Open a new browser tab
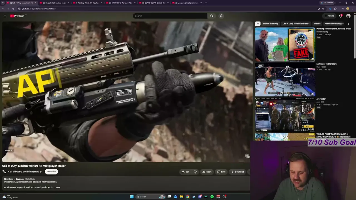This screenshot has width=356, height=200. click(x=206, y=3)
